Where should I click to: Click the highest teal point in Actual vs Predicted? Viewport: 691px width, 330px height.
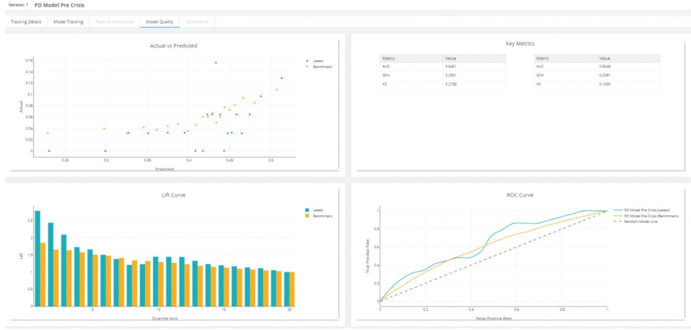tap(216, 63)
